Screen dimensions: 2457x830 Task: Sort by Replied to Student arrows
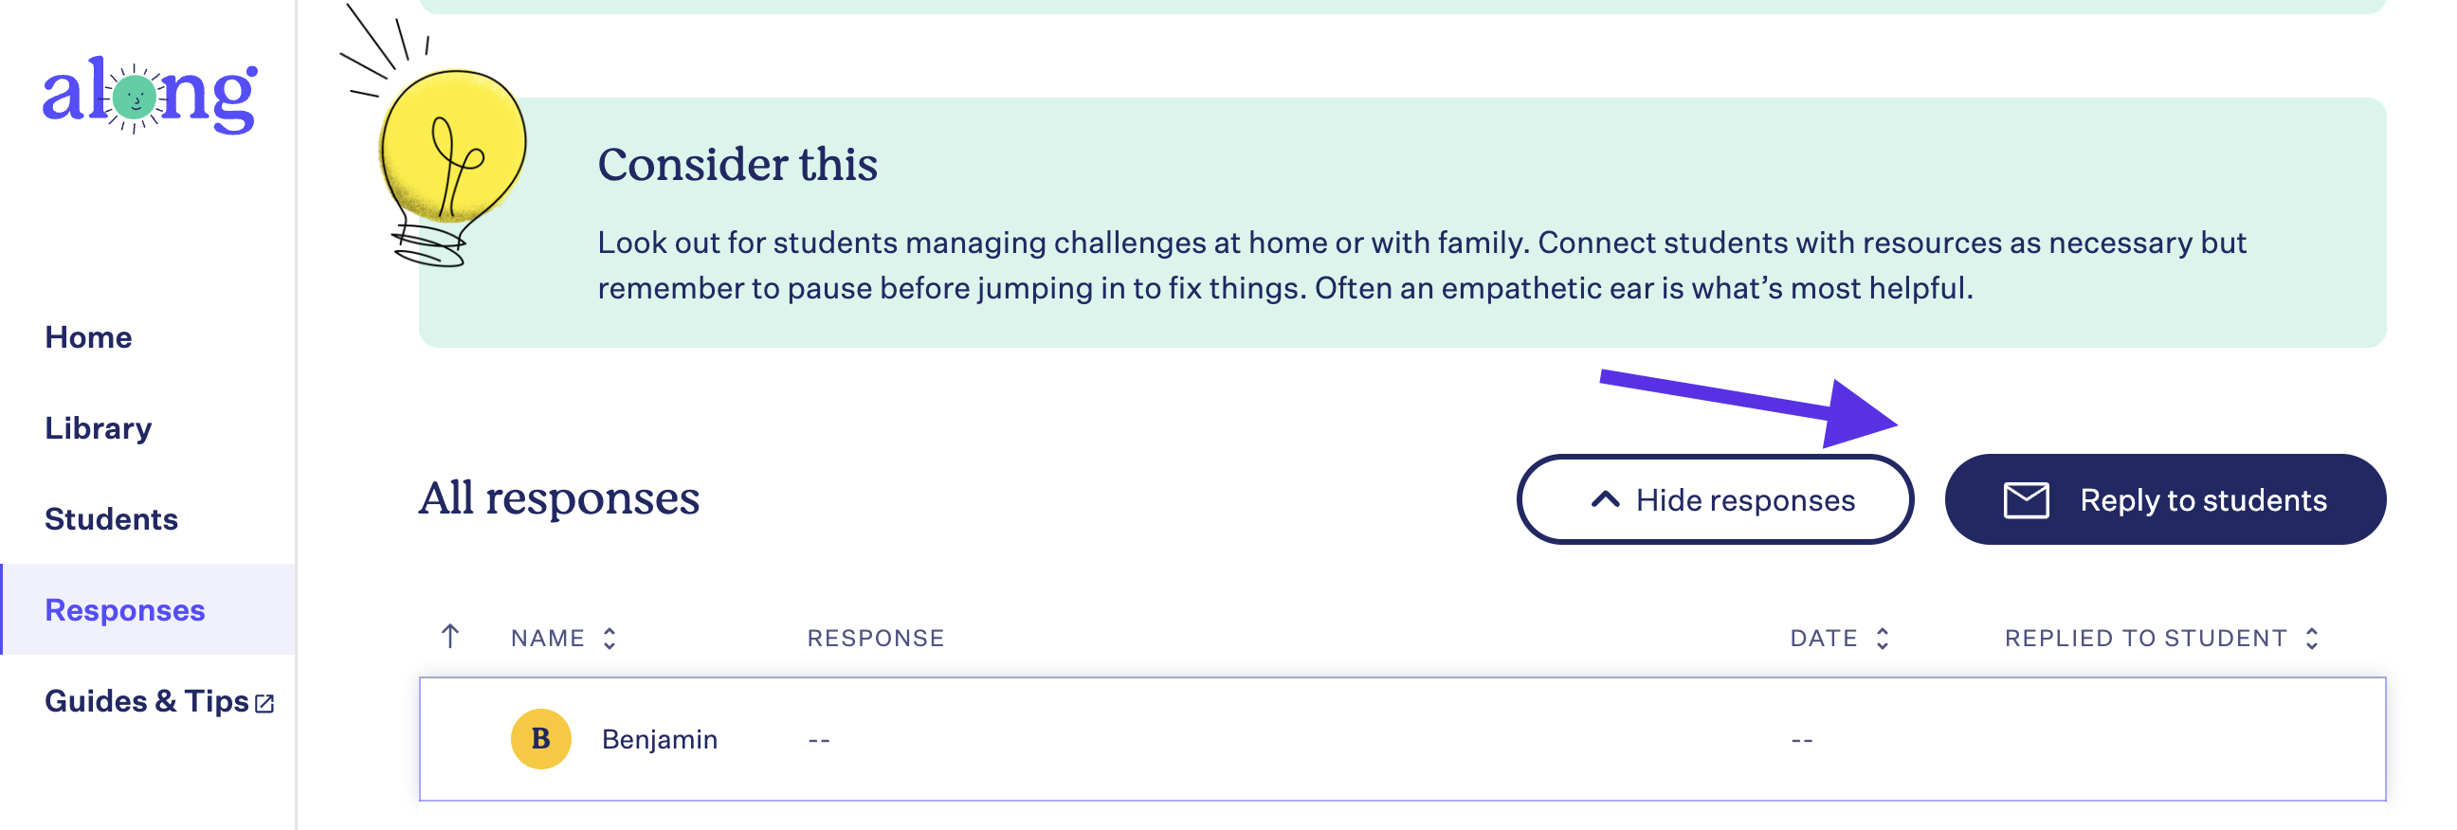[x=2312, y=639]
